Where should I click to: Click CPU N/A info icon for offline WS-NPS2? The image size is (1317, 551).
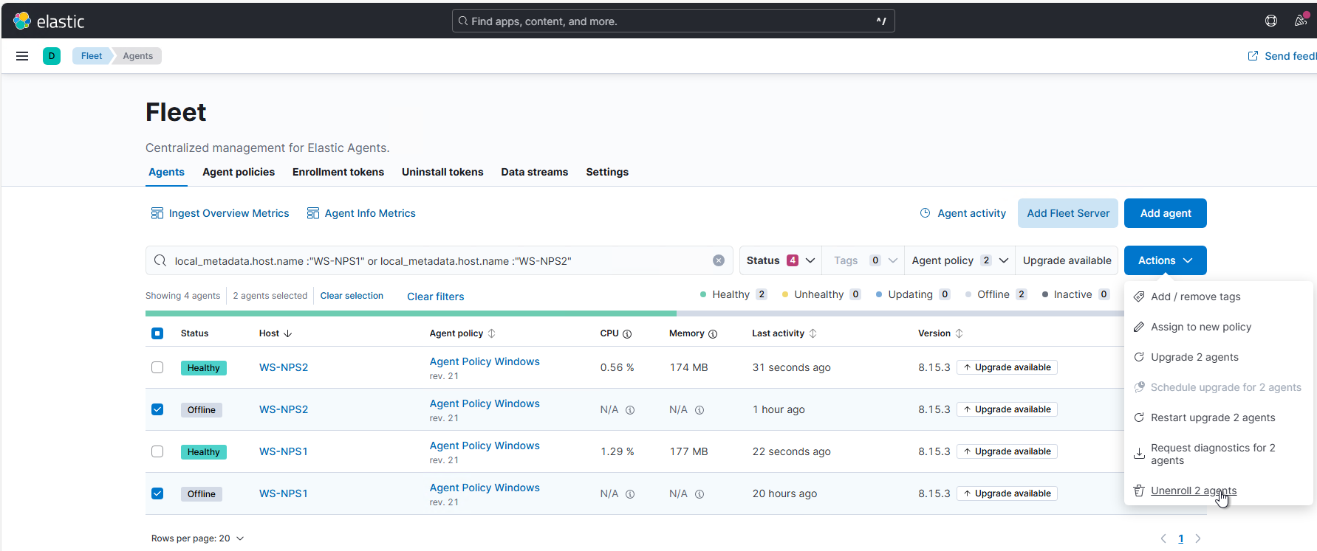(x=630, y=410)
